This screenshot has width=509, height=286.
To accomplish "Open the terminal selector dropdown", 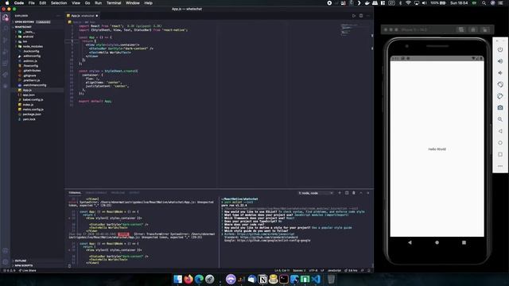I will pyautogui.click(x=316, y=193).
